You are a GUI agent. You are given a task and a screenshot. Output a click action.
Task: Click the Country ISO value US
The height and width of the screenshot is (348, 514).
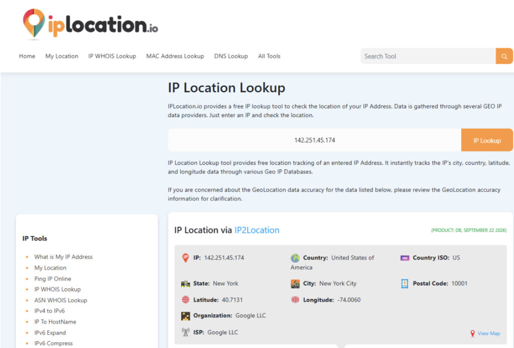(x=456, y=258)
